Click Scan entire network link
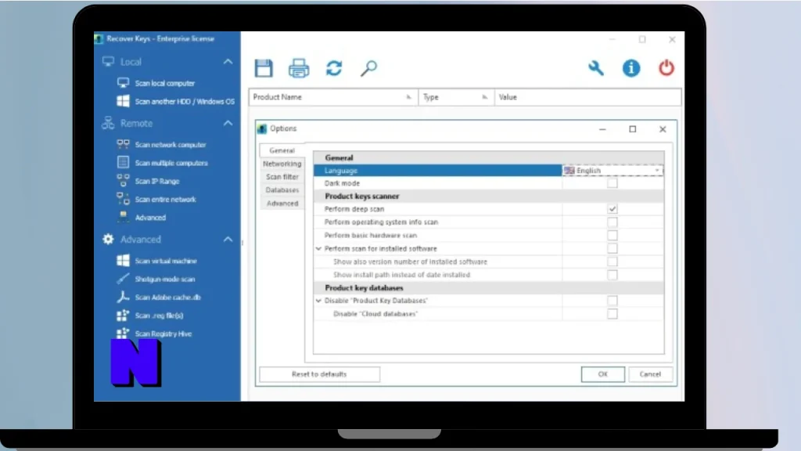 (x=165, y=200)
